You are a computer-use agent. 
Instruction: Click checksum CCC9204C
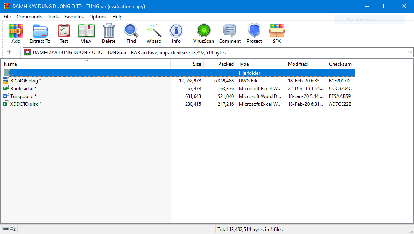(x=340, y=89)
